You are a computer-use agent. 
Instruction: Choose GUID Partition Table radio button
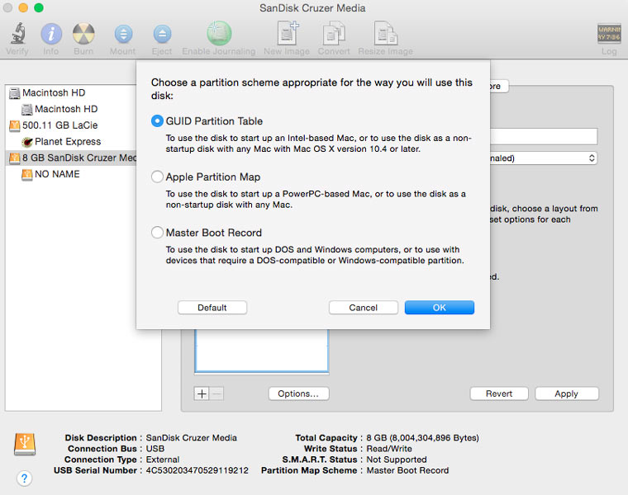point(157,121)
